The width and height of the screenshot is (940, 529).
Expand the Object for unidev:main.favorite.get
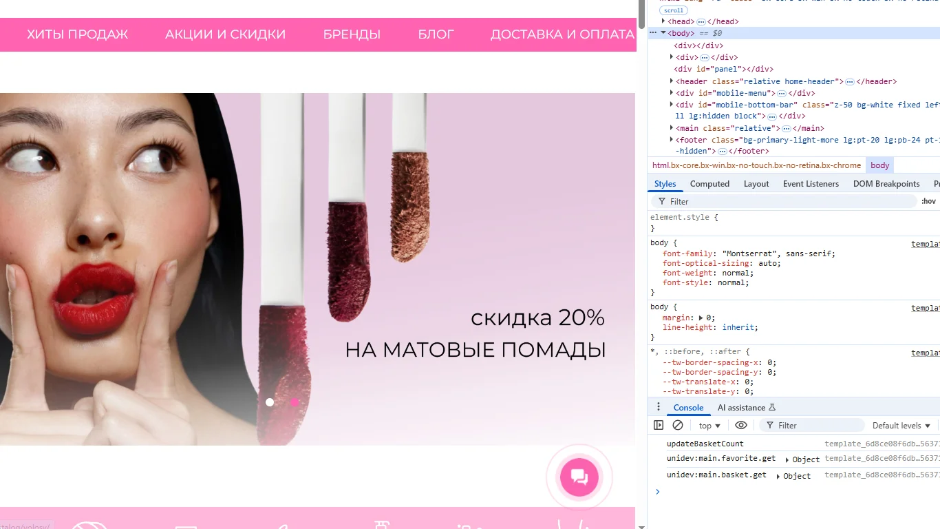[x=787, y=459]
